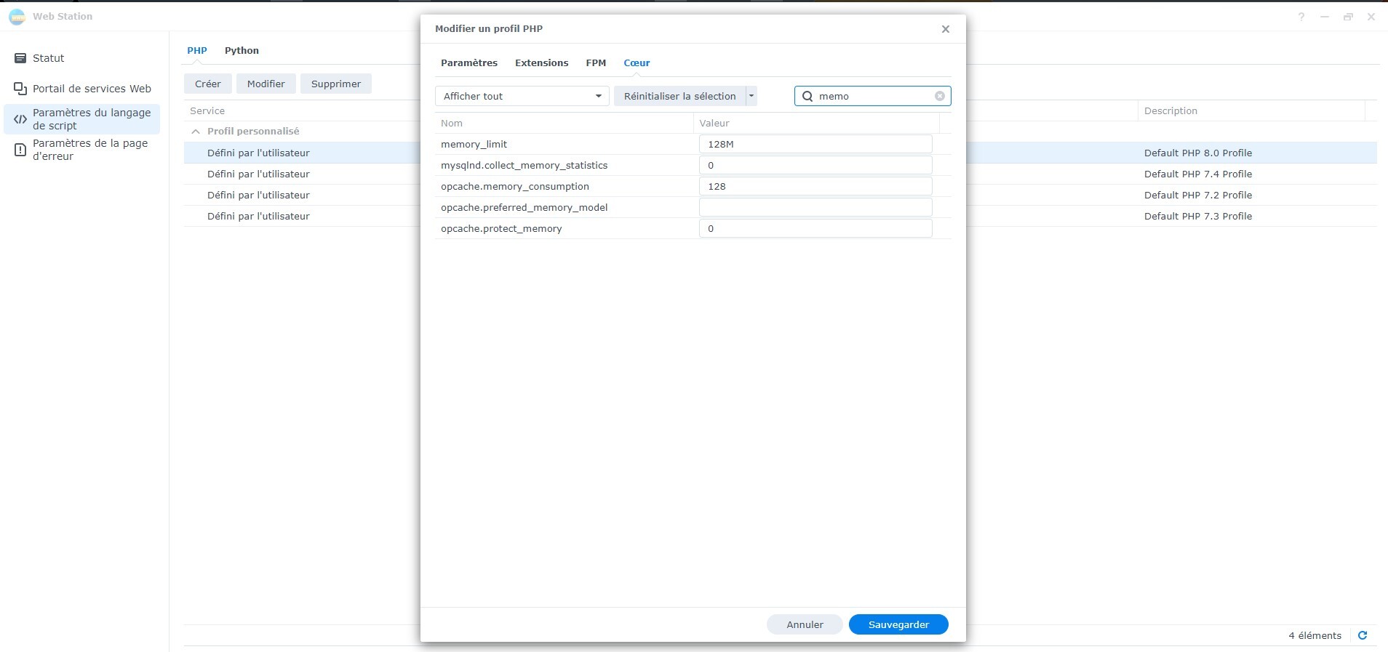Select the Default PHP 7.4 Profile row
This screenshot has width=1388, height=652.
pyautogui.click(x=1197, y=174)
